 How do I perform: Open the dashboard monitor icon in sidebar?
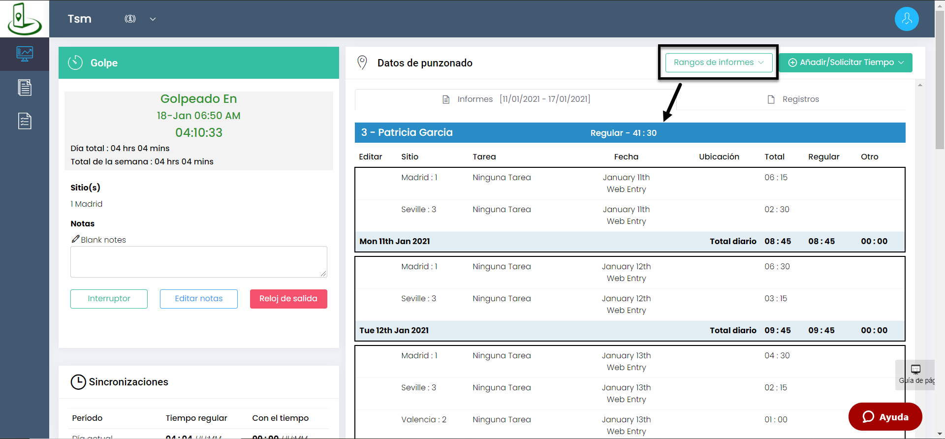pyautogui.click(x=25, y=54)
